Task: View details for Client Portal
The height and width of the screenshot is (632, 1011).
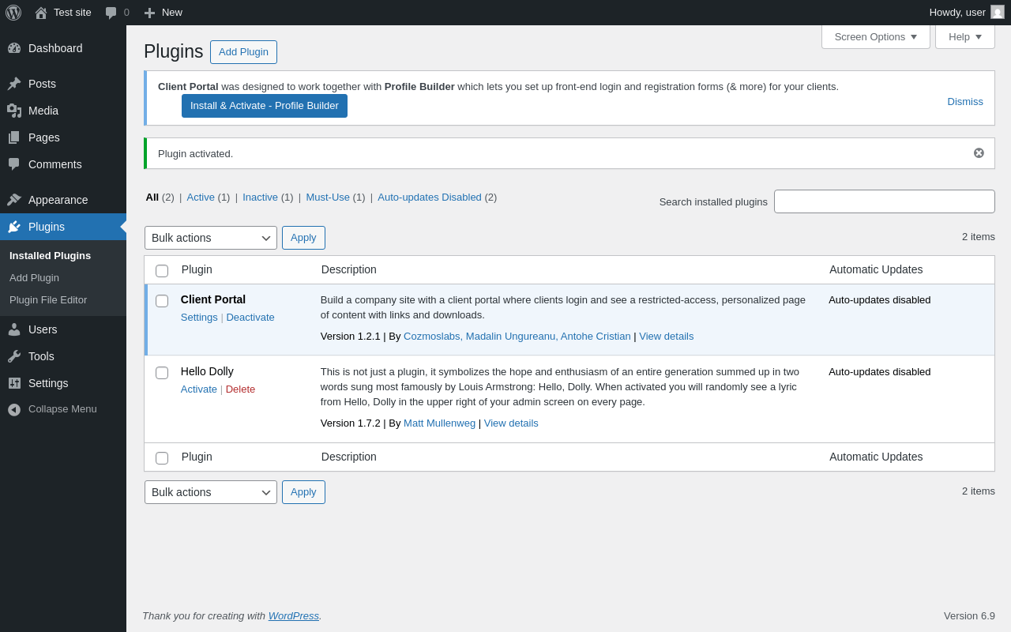Action: point(667,337)
